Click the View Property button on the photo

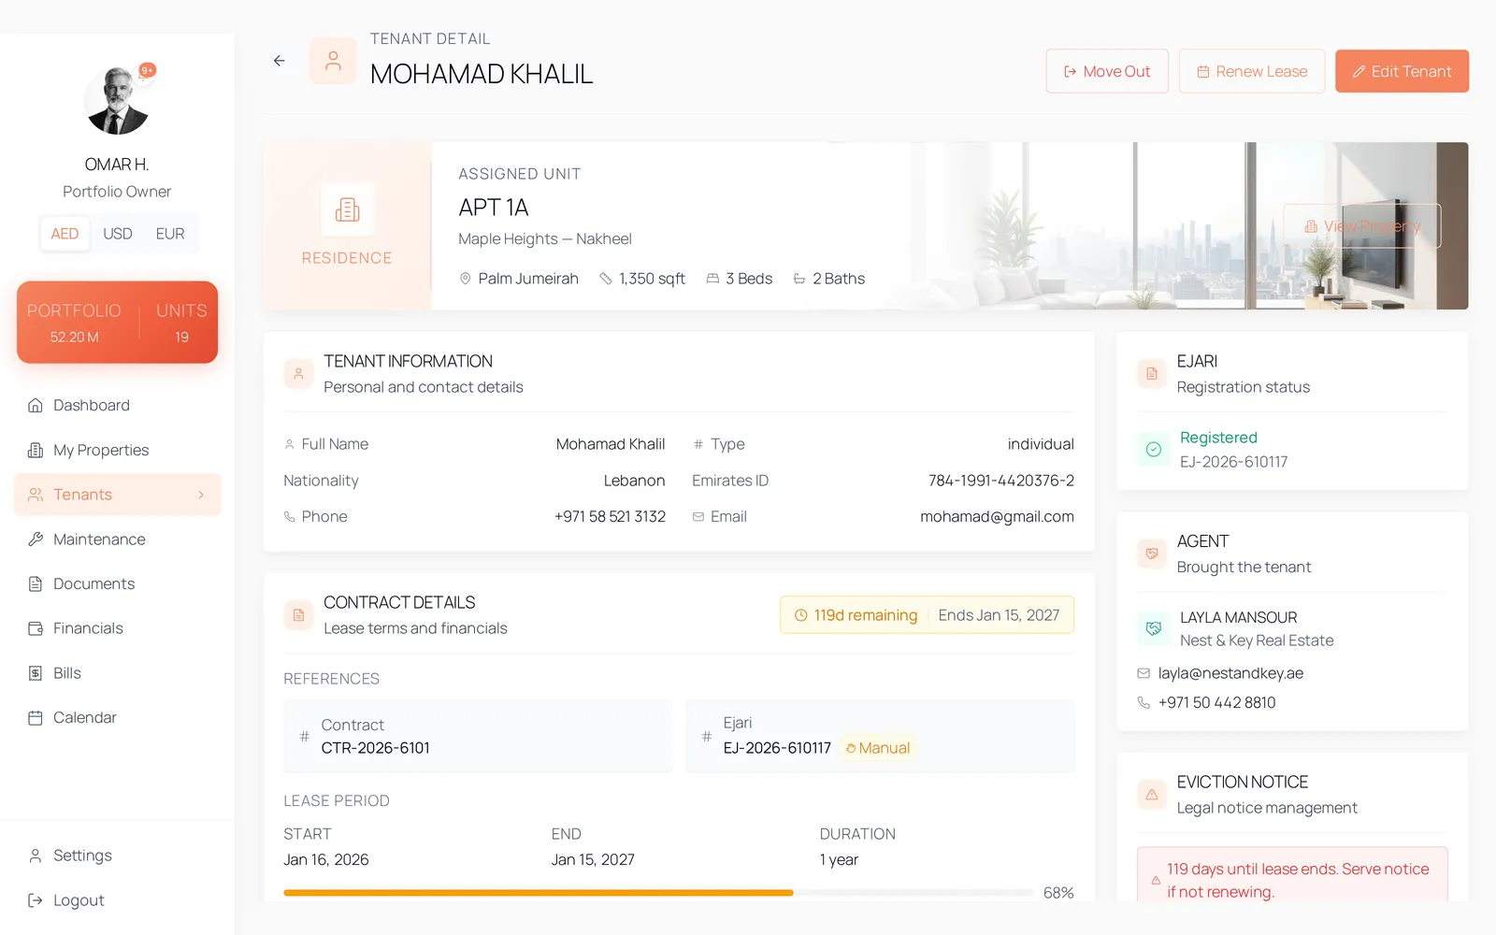(1361, 226)
